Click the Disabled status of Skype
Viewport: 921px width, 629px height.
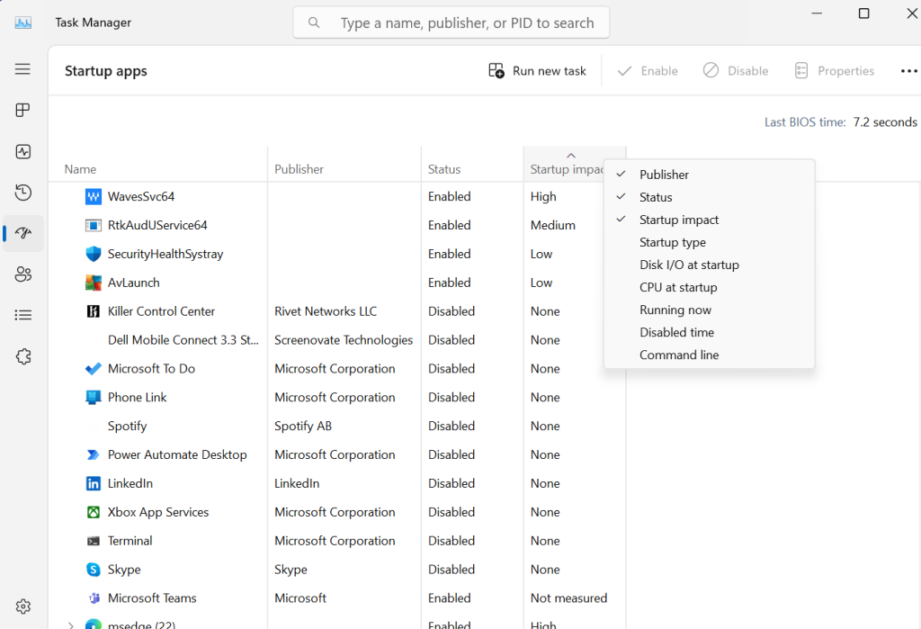click(x=452, y=570)
